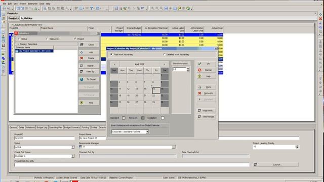Open the Enterprise menu

[32, 4]
